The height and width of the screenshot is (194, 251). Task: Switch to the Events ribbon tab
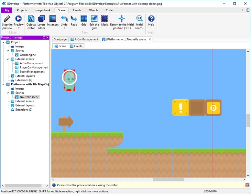[x=77, y=10]
